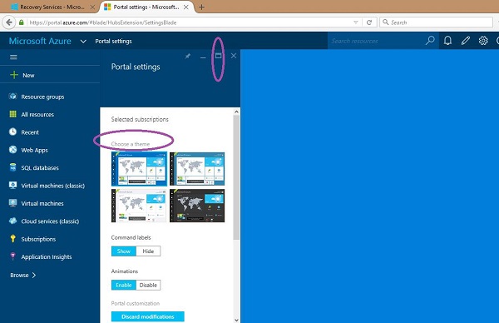Click the SQL databases icon
Screen dimensions: 499x323
coord(12,167)
